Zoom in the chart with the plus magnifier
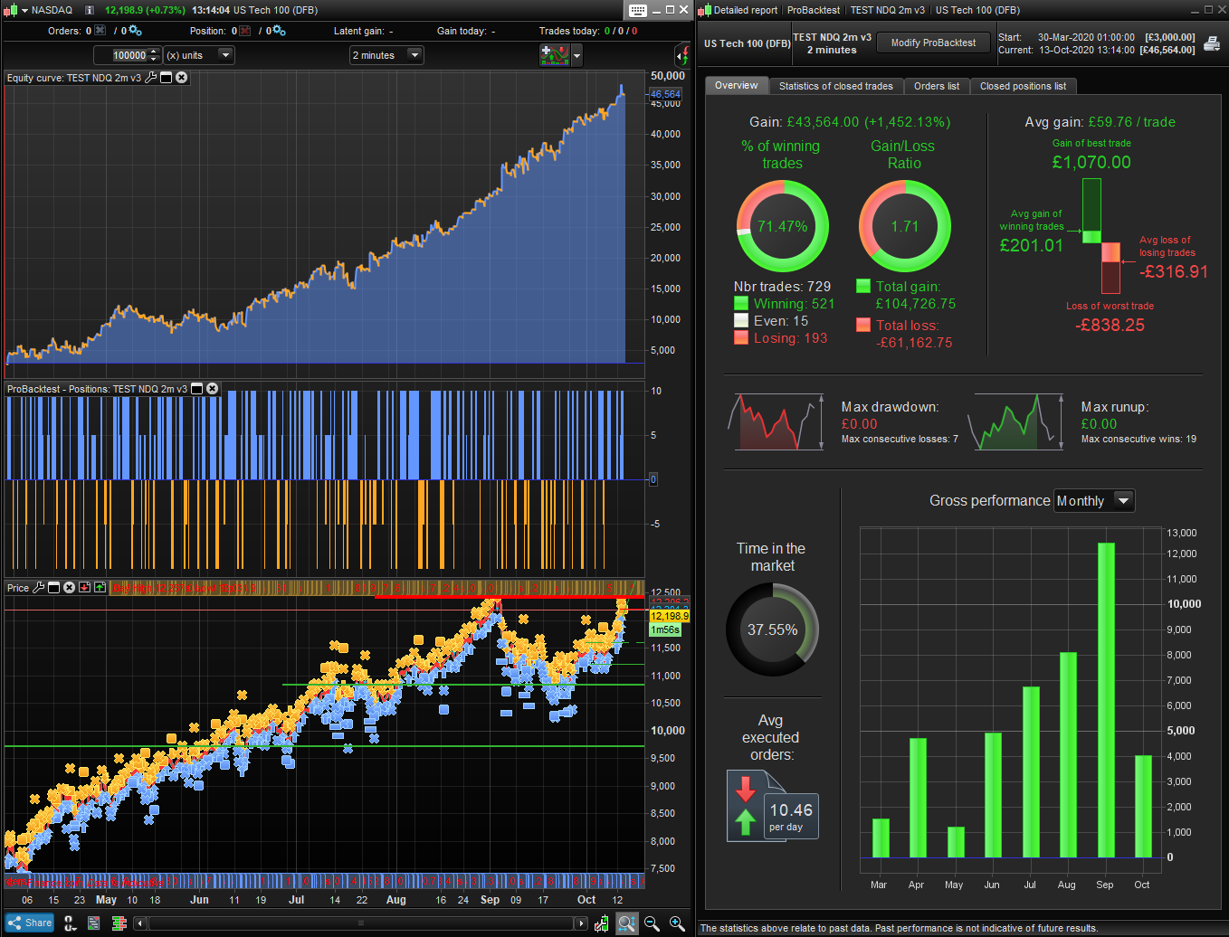The image size is (1229, 937). tap(677, 923)
